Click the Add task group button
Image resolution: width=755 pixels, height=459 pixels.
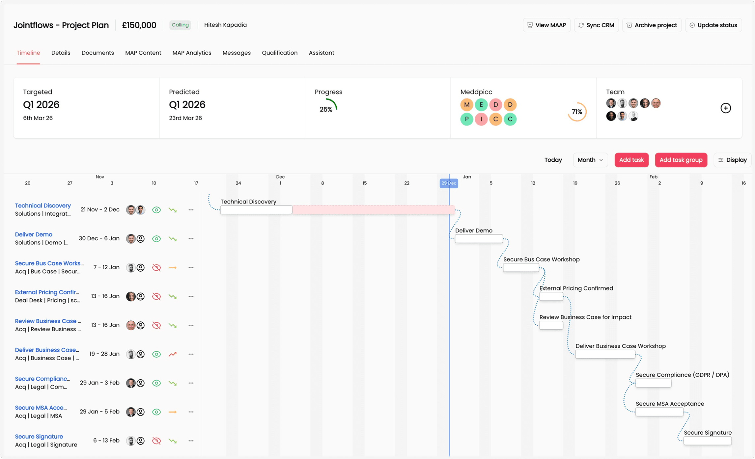(681, 160)
